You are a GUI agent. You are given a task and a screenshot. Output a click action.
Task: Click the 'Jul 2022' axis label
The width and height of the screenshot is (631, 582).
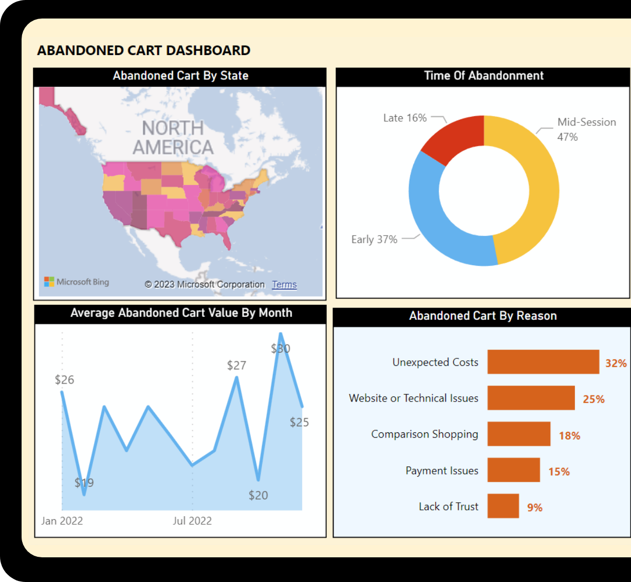coord(192,521)
